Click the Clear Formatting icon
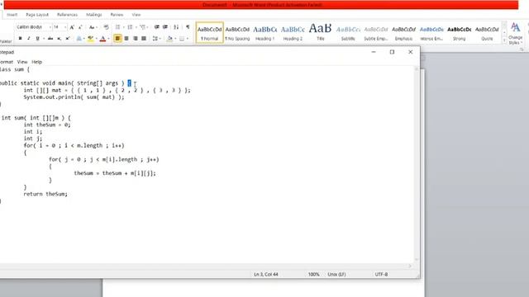 point(106,27)
